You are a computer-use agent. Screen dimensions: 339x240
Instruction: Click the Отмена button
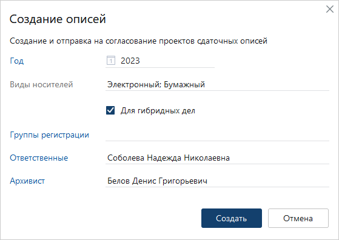[x=298, y=218]
